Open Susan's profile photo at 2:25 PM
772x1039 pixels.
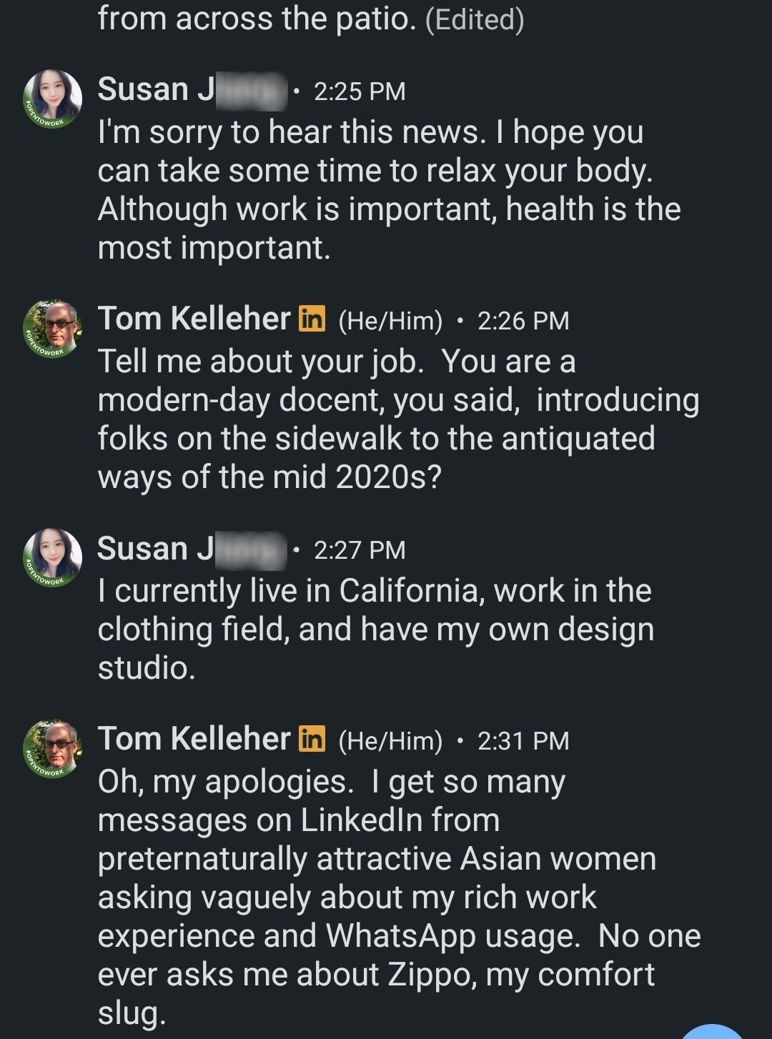coord(53,99)
